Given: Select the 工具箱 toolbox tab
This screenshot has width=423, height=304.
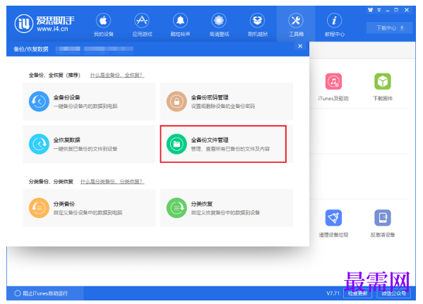Looking at the screenshot, I should (x=296, y=25).
